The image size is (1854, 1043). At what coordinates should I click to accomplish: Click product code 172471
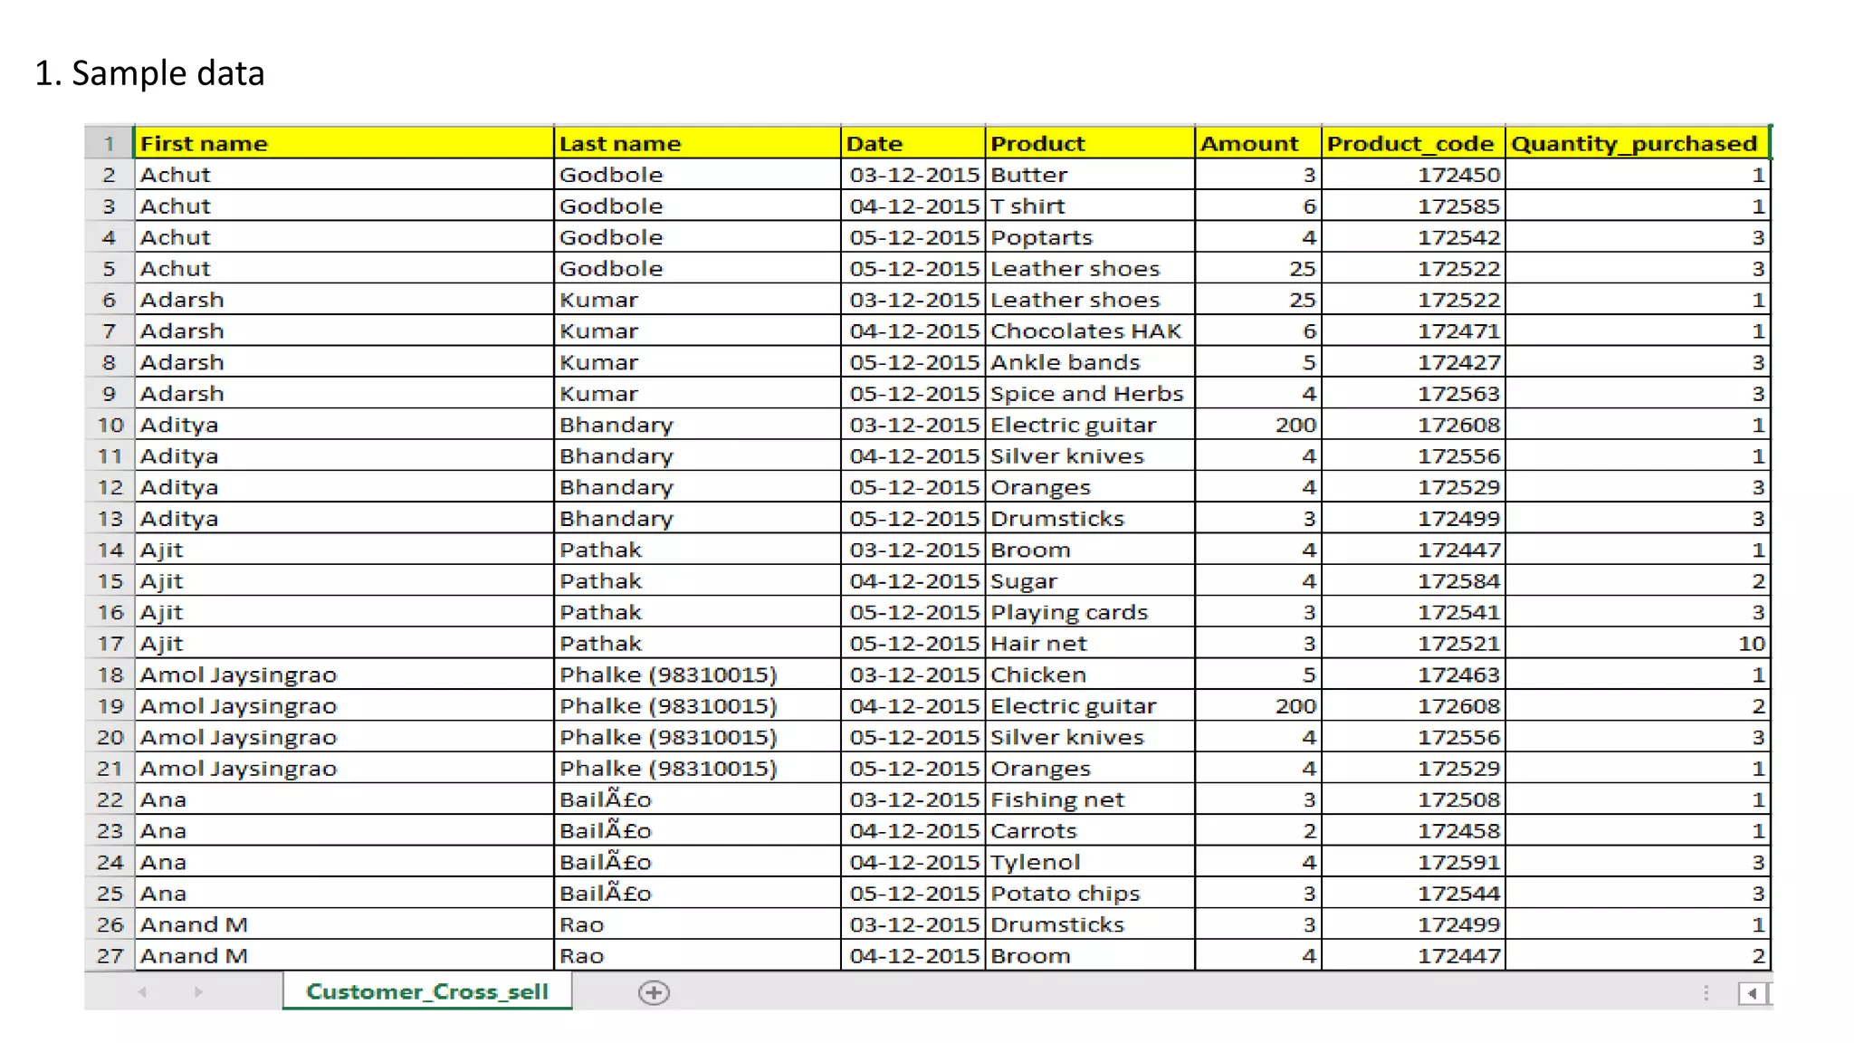[1413, 330]
